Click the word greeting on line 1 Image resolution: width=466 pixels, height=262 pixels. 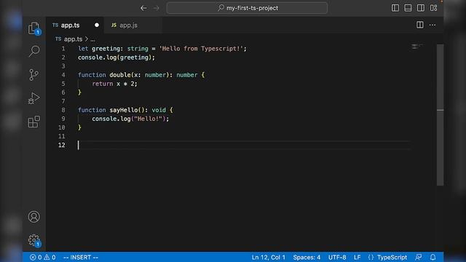[106, 49]
